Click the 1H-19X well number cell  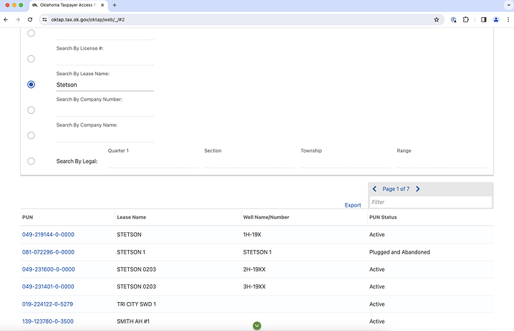(x=252, y=234)
